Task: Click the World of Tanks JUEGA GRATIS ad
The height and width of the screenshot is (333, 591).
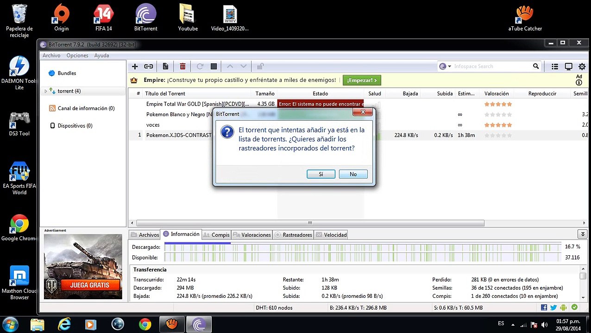Action: [x=83, y=266]
